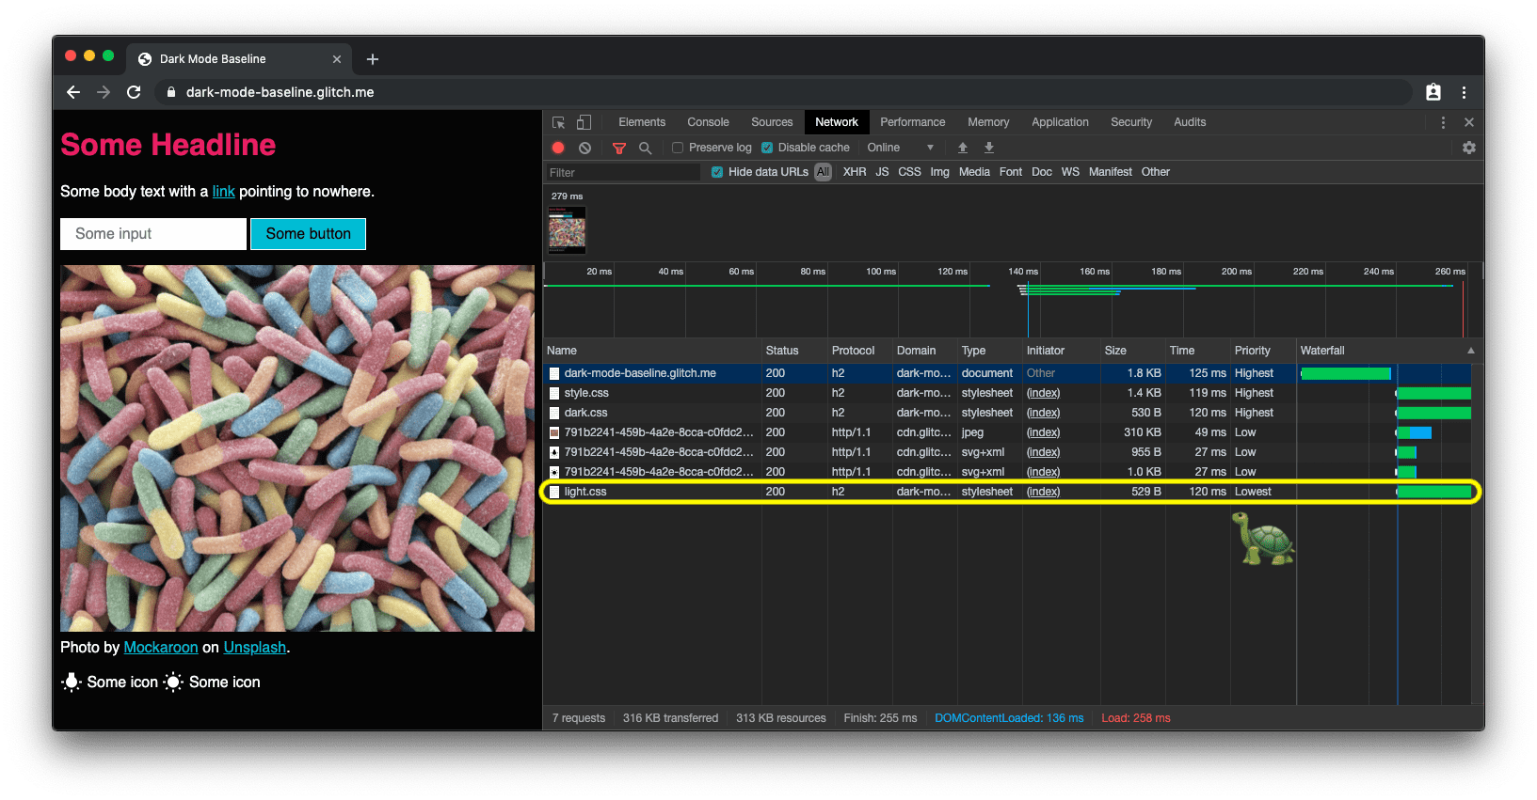This screenshot has height=800, width=1537.
Task: Stop recording the network log
Action: 558,148
